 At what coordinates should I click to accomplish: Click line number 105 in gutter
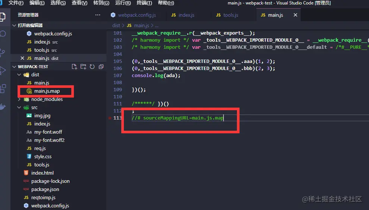(x=118, y=61)
